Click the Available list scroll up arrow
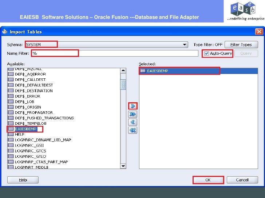Screen dimensions: 265x198 pos(123,71)
